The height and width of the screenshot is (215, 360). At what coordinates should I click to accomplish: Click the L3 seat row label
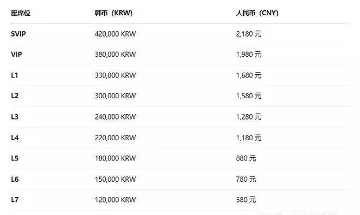pos(15,117)
